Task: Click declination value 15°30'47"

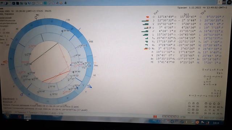Action: pyautogui.click(x=188, y=17)
